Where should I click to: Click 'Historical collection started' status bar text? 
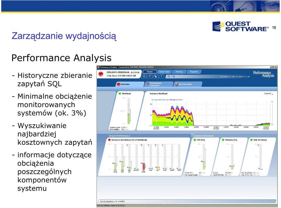pos(111,206)
